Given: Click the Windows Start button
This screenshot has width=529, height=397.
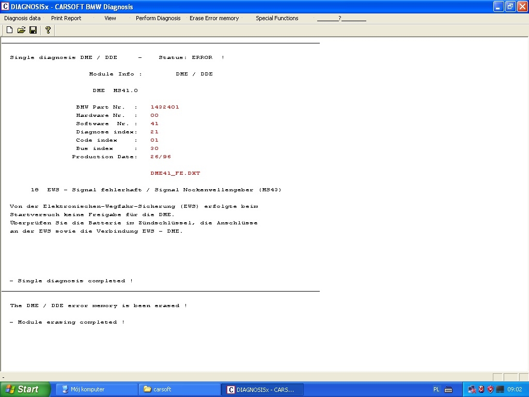Looking at the screenshot, I should (24, 389).
